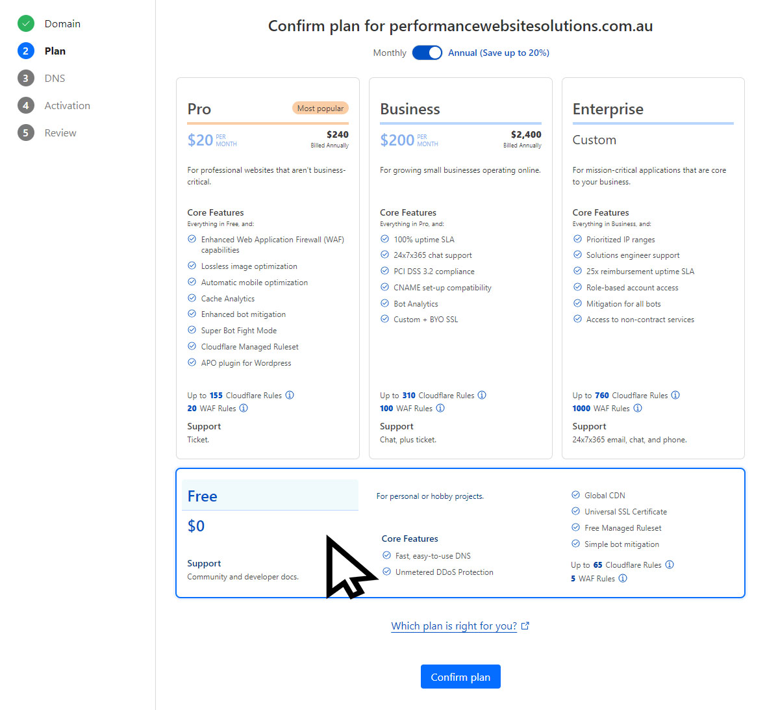Click the WAF Rules info icon under Pro
Viewport: 778px width, 710px height.
tap(244, 408)
